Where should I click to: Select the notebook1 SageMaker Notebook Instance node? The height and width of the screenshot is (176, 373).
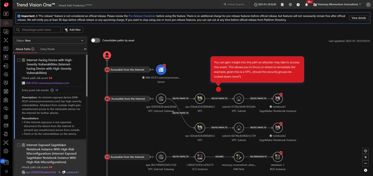277,99
